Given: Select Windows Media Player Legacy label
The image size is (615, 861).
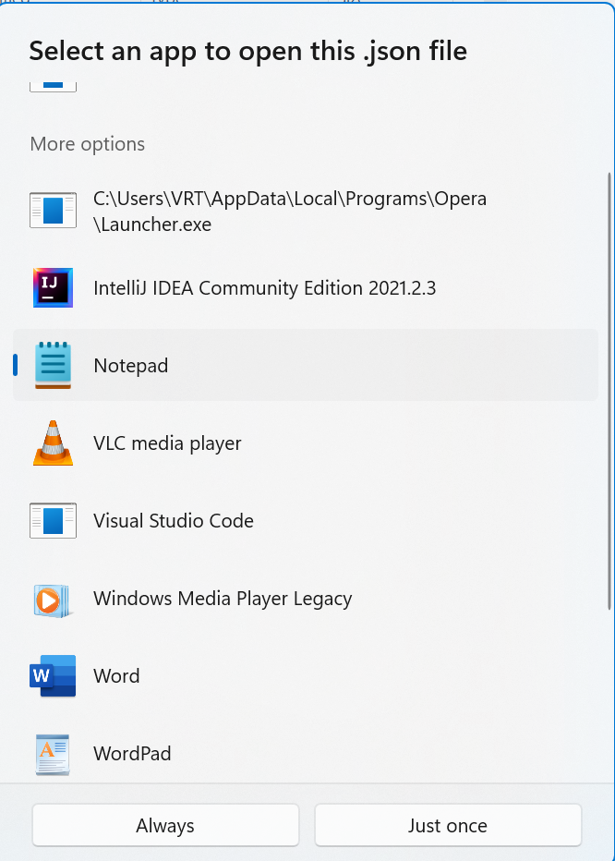Looking at the screenshot, I should (x=223, y=599).
